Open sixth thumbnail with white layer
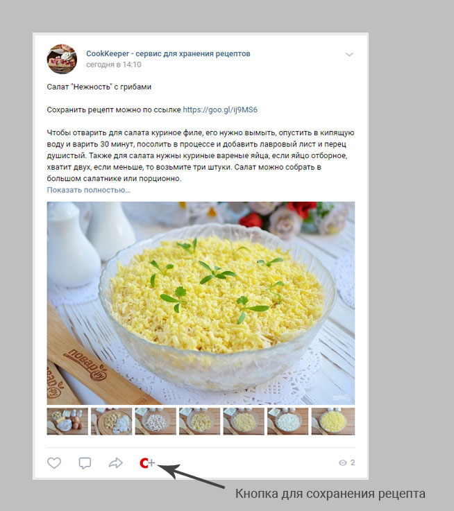This screenshot has height=511, width=454. tap(287, 422)
